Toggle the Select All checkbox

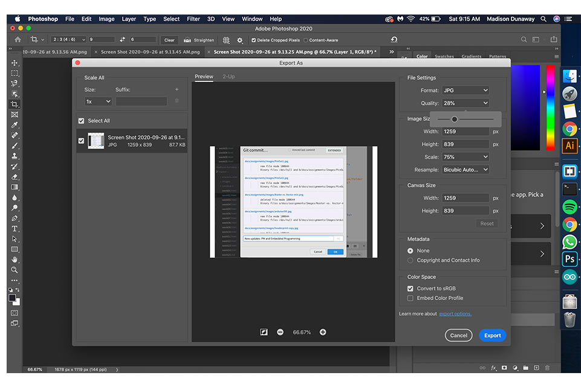pos(81,121)
